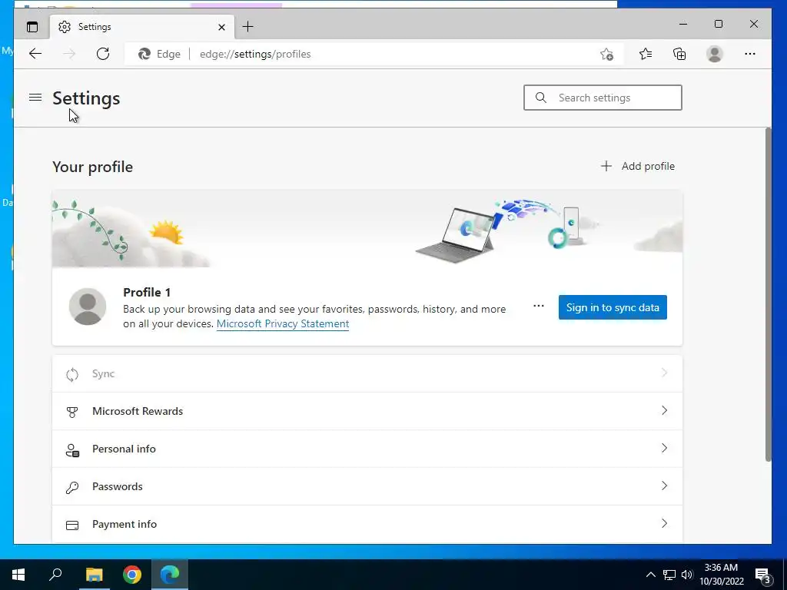Screen dimensions: 787x590
Task: Click the address bar URL edge://settings/profiles
Action: pyautogui.click(x=255, y=54)
